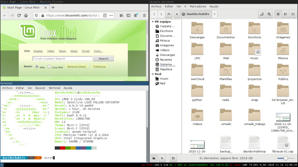Reload the page in Firefox
This screenshot has width=298, height=167.
click(19, 15)
